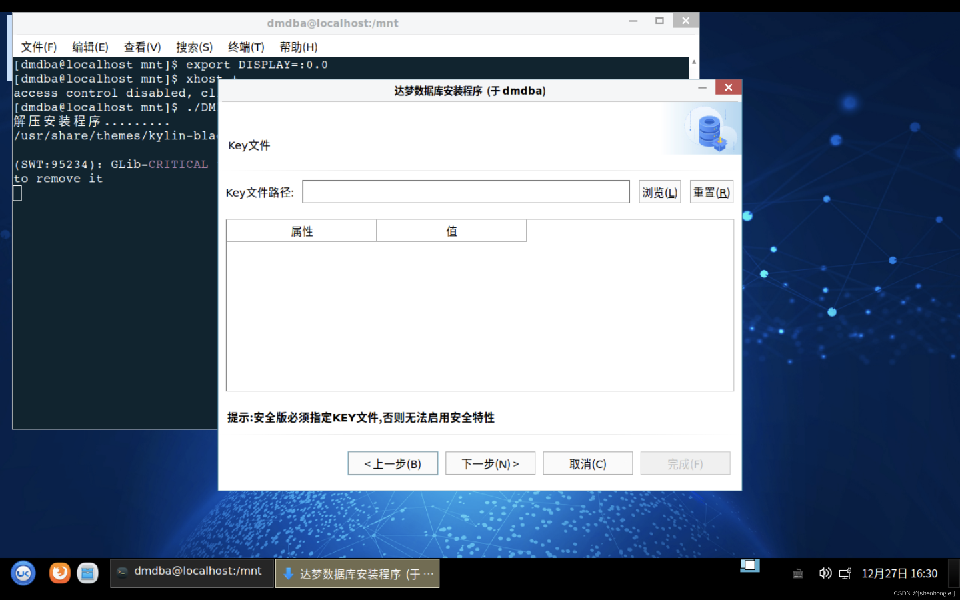Cancel installation with 取消(C) button
Image resolution: width=960 pixels, height=600 pixels.
pos(588,463)
